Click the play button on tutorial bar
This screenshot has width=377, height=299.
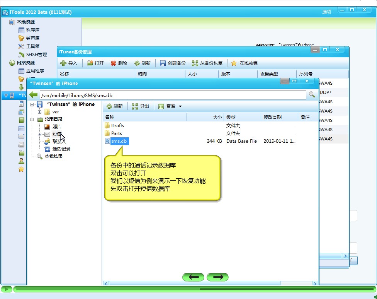[7, 289]
